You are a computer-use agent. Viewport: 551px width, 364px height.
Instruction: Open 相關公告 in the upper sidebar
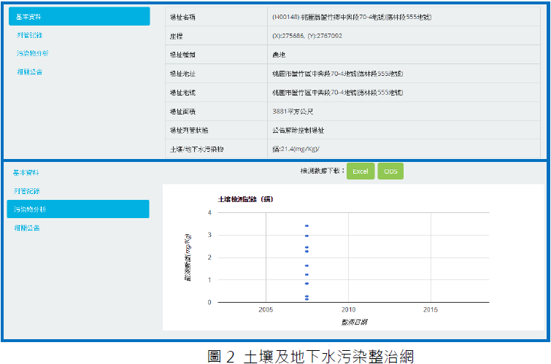29,71
